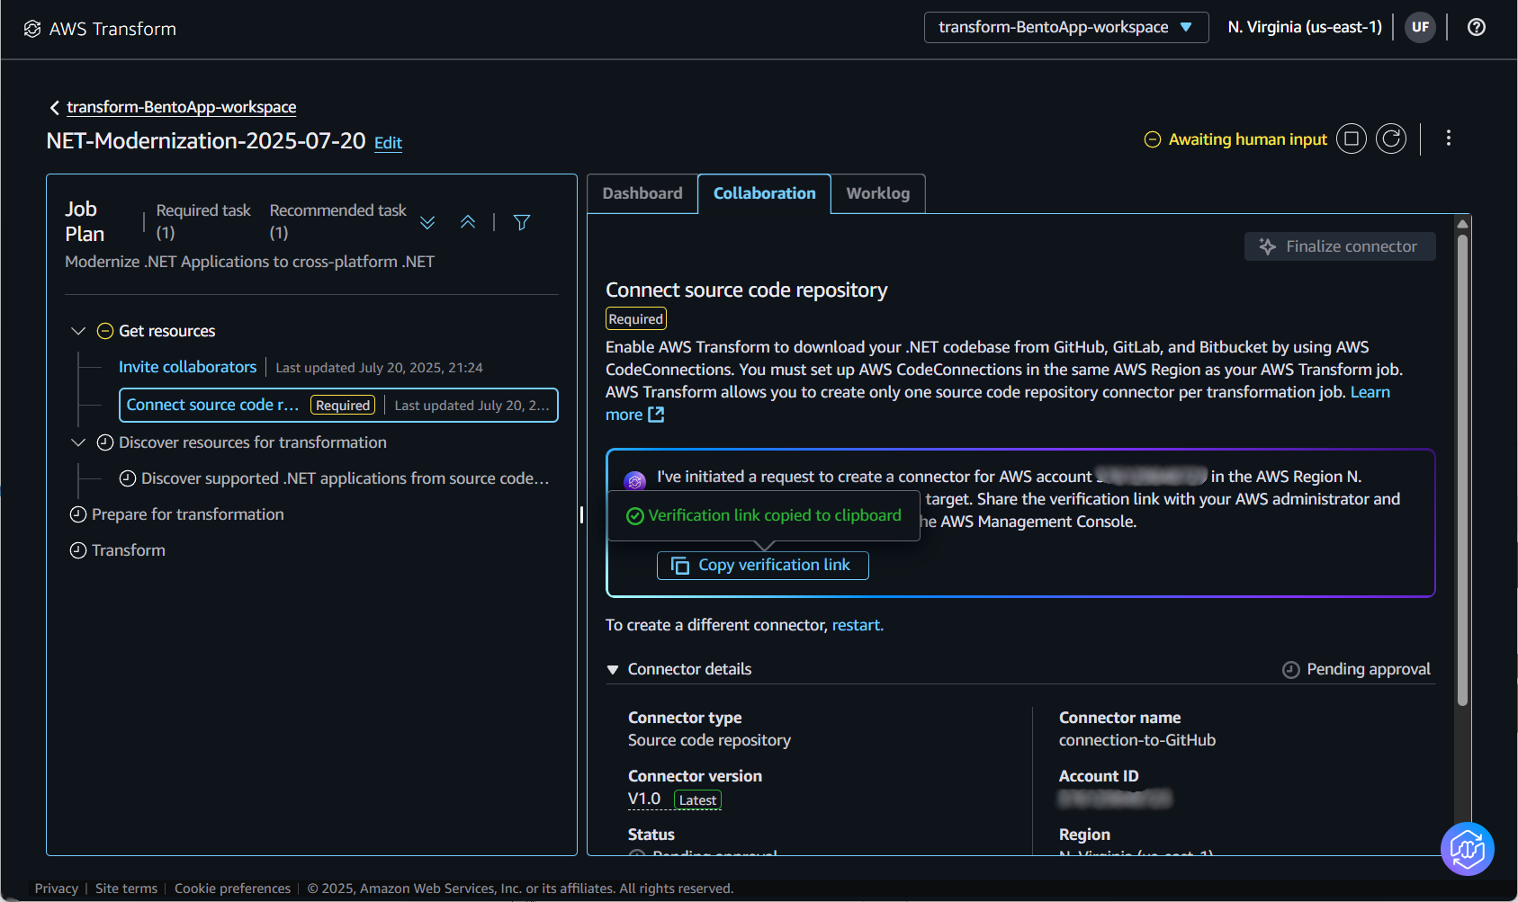
Task: Collapse the Connector details section
Action: pos(613,670)
